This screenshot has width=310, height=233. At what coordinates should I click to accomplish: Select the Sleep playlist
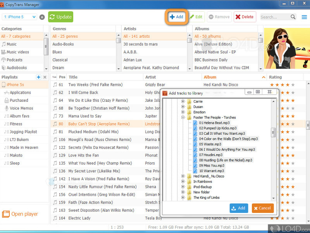click(x=24, y=163)
